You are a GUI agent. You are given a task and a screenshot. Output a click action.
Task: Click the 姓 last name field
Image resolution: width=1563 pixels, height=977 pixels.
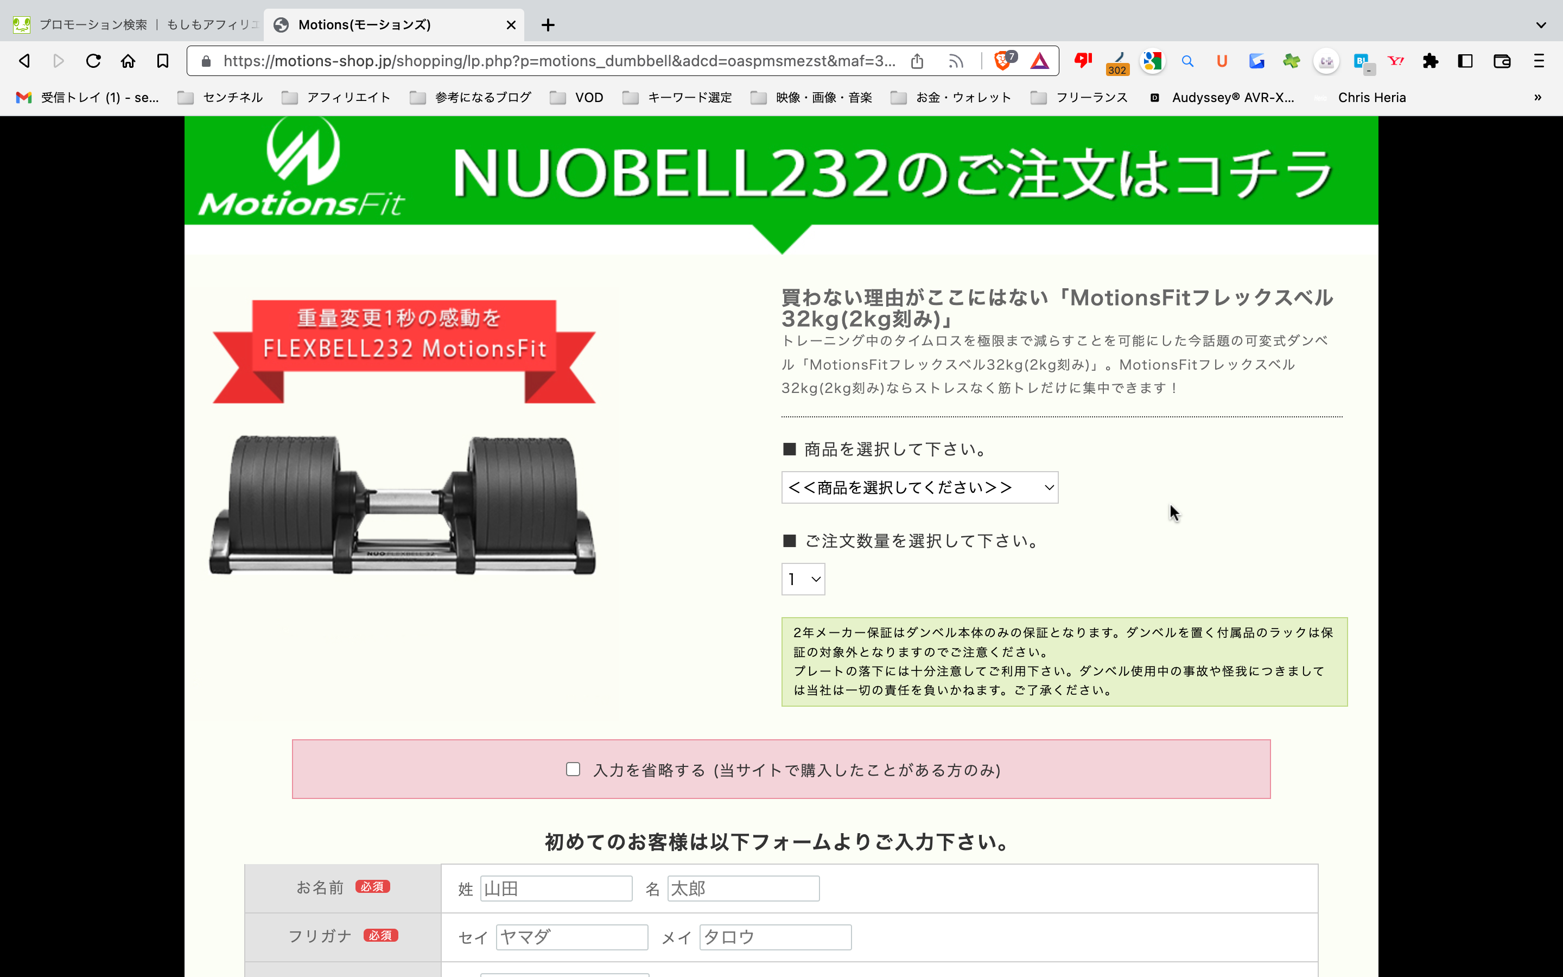pyautogui.click(x=556, y=889)
